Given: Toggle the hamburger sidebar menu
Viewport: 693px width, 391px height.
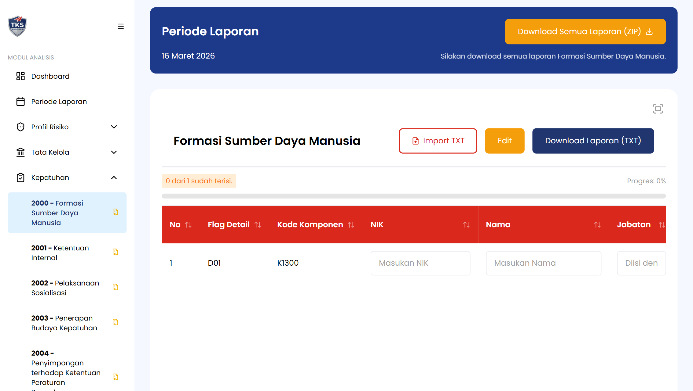Looking at the screenshot, I should coord(121,27).
